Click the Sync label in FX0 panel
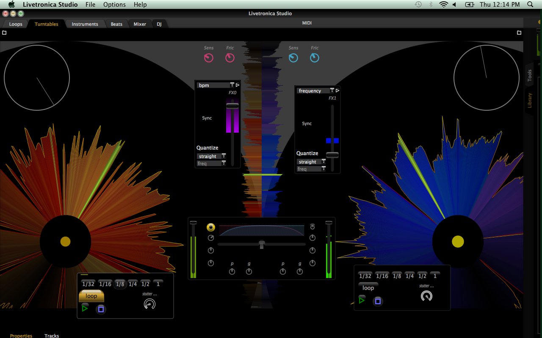 tap(207, 118)
